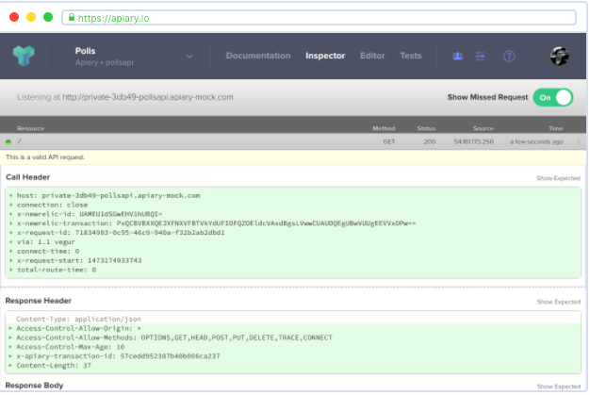
Task: Click the Response Body section title
Action: tap(34, 386)
